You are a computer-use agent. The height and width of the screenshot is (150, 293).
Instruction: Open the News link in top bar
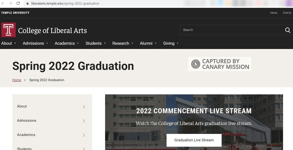(274, 13)
